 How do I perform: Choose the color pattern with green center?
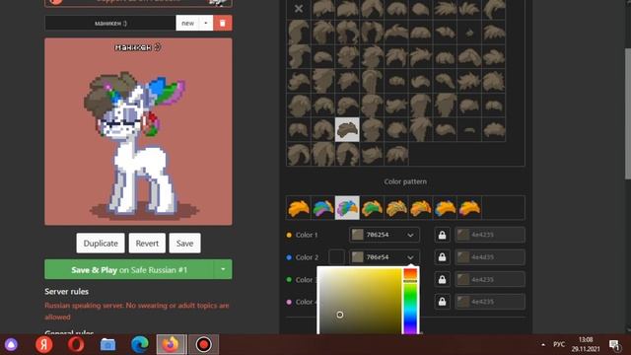372,208
